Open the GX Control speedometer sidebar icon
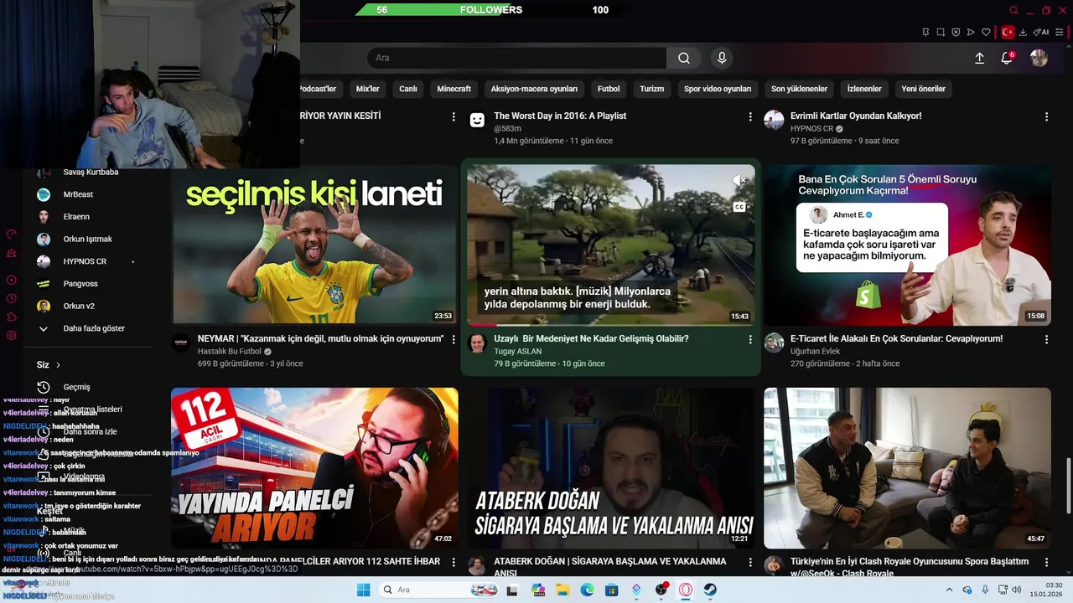The height and width of the screenshot is (603, 1073). [11, 234]
